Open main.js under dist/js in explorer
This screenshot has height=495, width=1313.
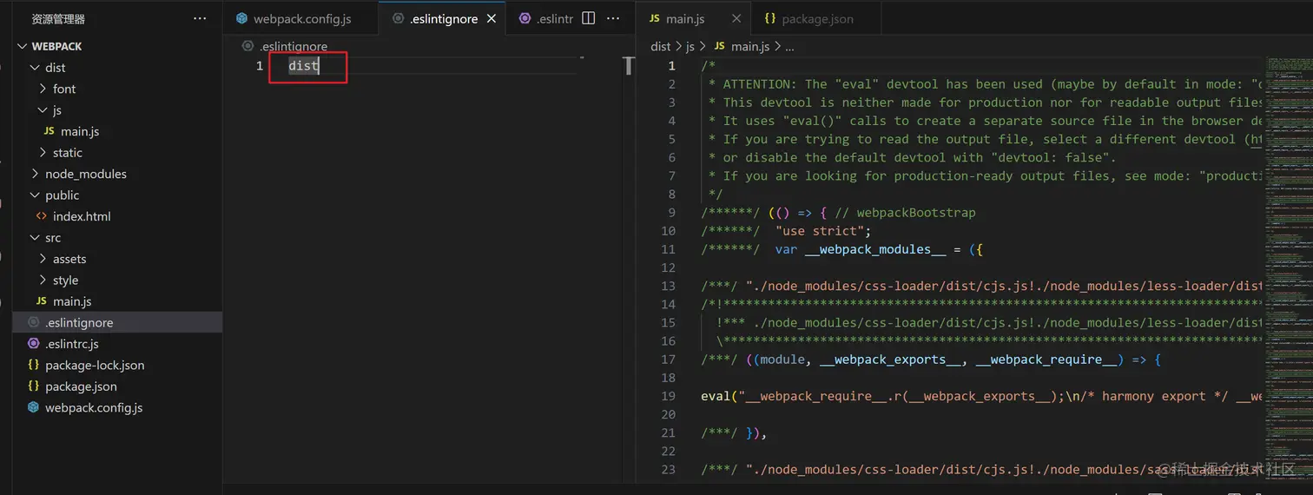pos(117,131)
